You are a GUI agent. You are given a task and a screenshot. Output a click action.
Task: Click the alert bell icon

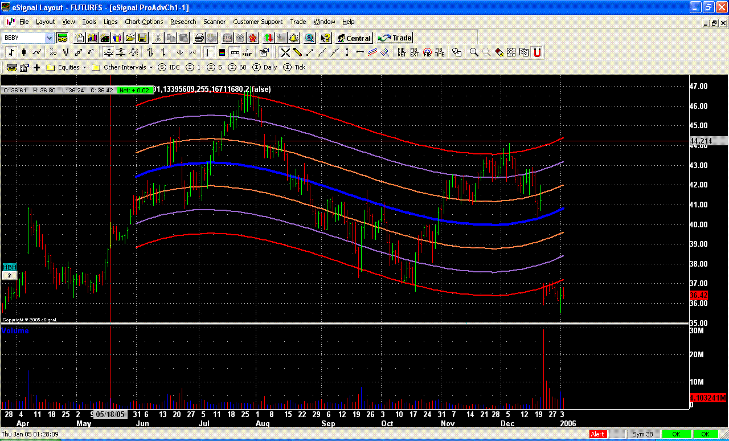(294, 38)
